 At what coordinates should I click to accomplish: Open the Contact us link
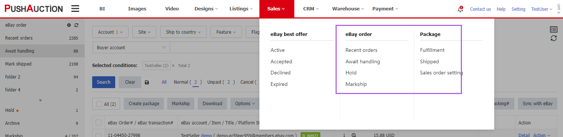[481, 9]
